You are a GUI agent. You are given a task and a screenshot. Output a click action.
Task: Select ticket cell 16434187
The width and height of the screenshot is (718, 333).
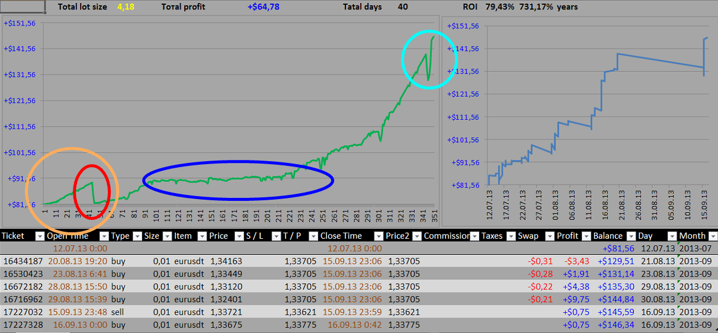click(x=22, y=261)
